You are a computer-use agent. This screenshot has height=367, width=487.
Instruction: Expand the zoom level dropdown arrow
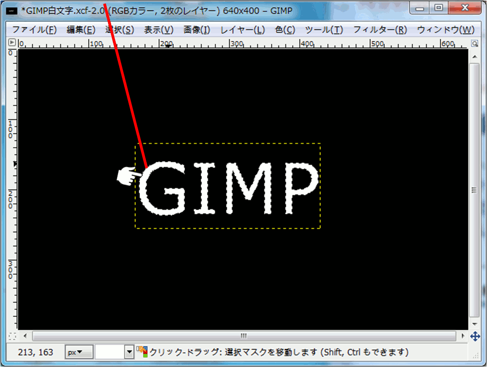pos(130,352)
